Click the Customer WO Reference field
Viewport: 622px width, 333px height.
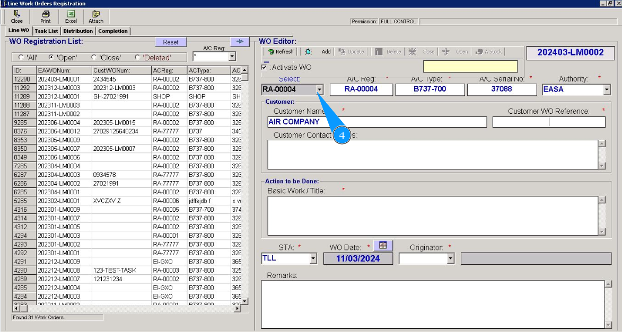548,122
